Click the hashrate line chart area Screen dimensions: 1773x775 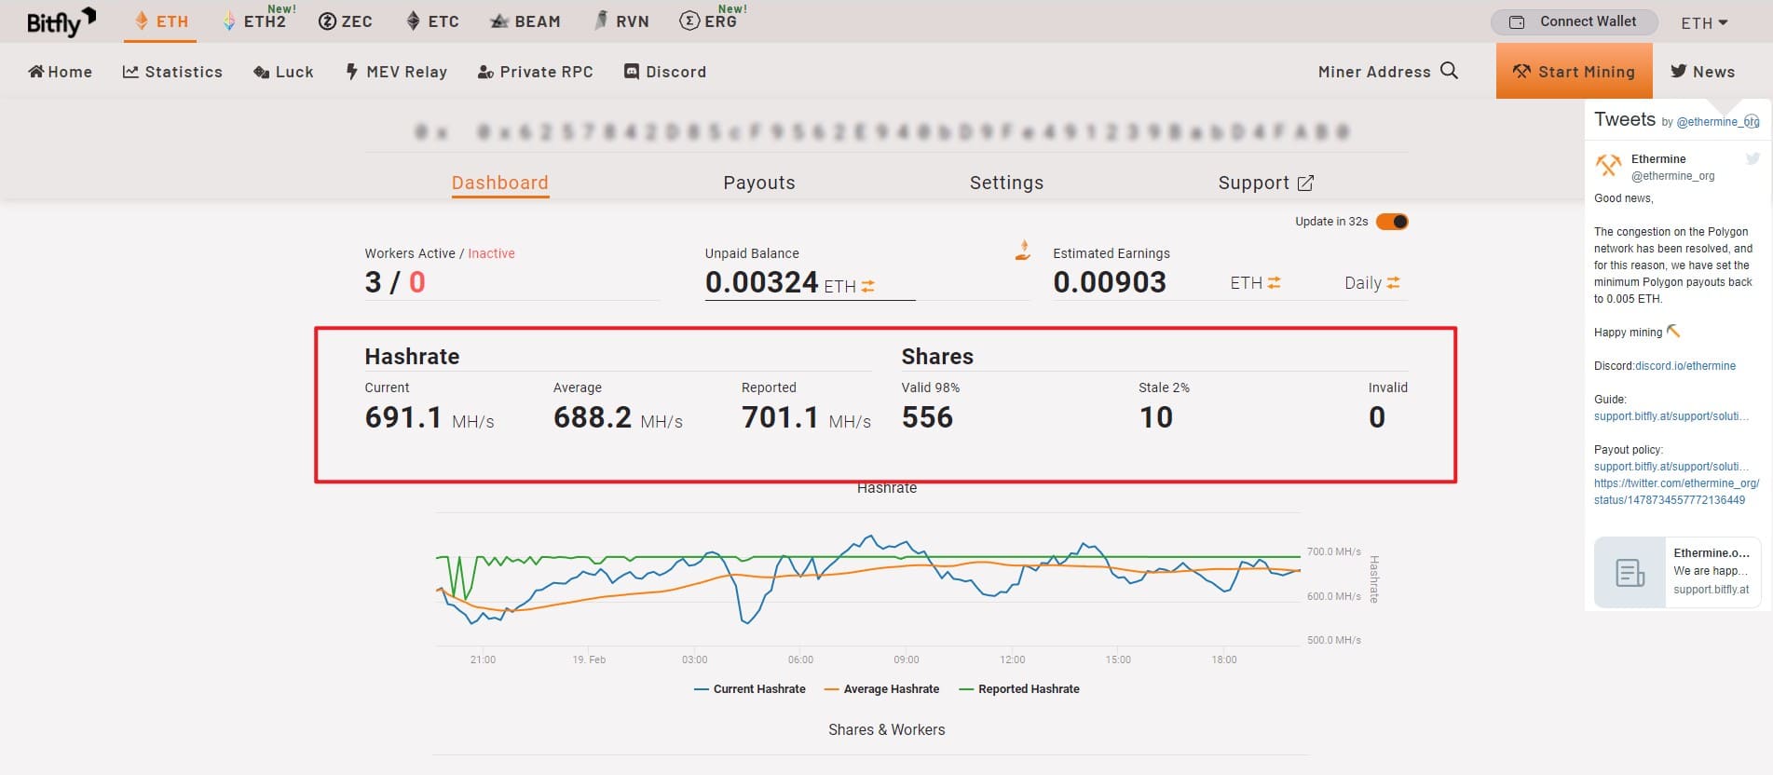868,579
